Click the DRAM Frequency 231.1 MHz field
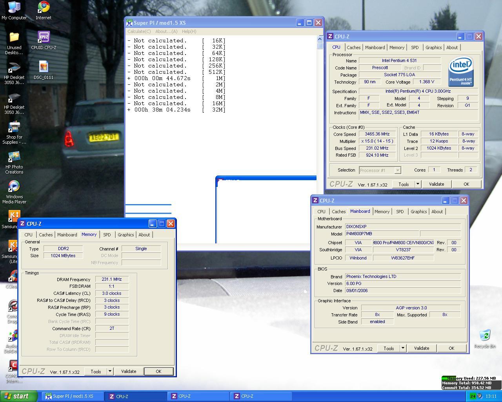Image resolution: width=502 pixels, height=402 pixels. tap(112, 279)
